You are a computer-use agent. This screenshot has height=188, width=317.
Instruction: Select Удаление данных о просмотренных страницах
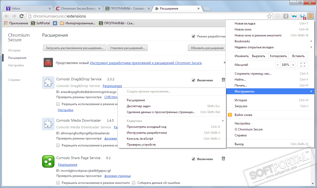[x=172, y=112]
